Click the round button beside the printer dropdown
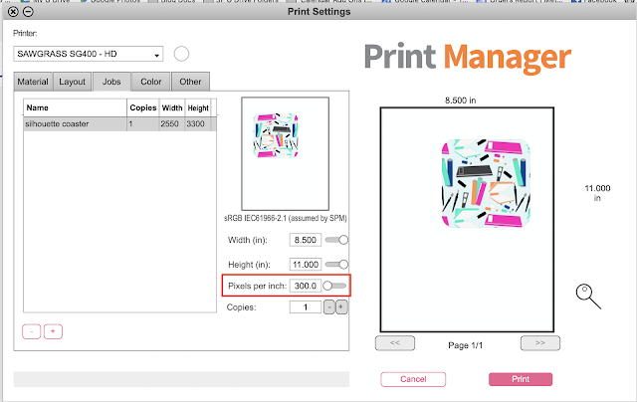Screen dimensions: 637x402 (x=181, y=54)
